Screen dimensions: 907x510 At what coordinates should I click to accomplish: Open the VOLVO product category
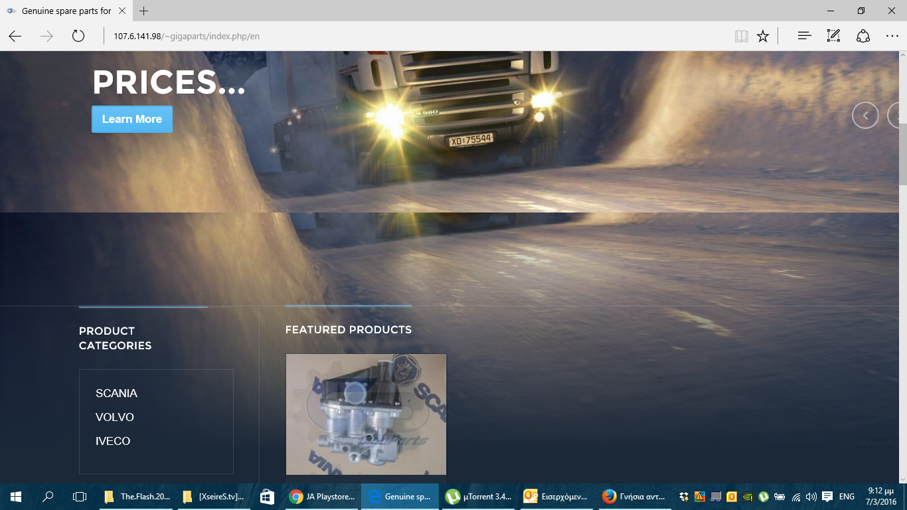115,417
